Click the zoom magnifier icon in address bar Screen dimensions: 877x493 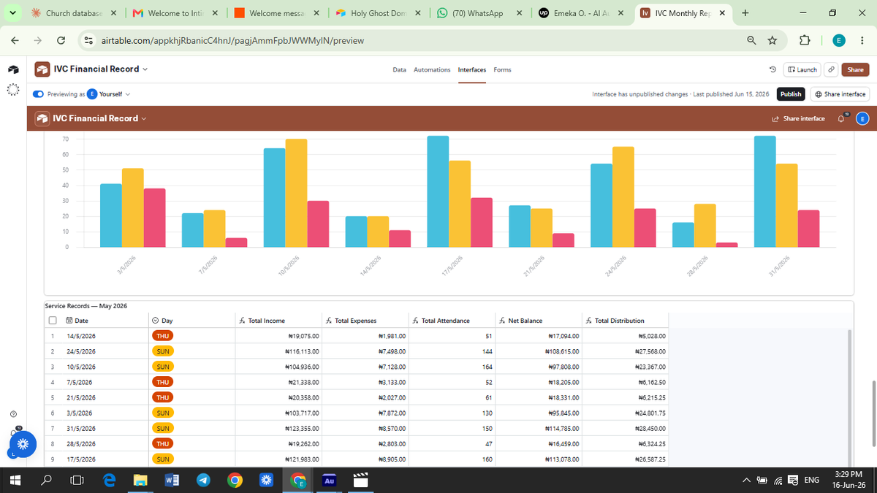(751, 41)
